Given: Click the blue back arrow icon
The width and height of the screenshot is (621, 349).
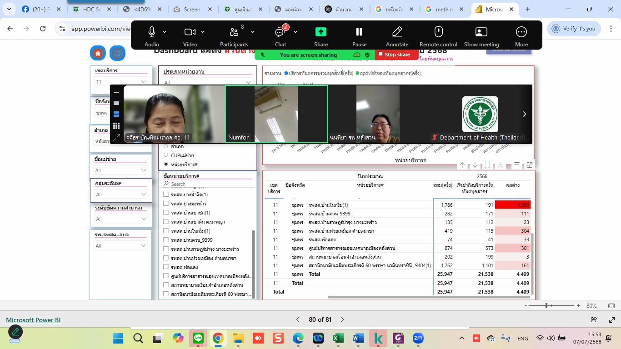Looking at the screenshot, I should pyautogui.click(x=117, y=53).
